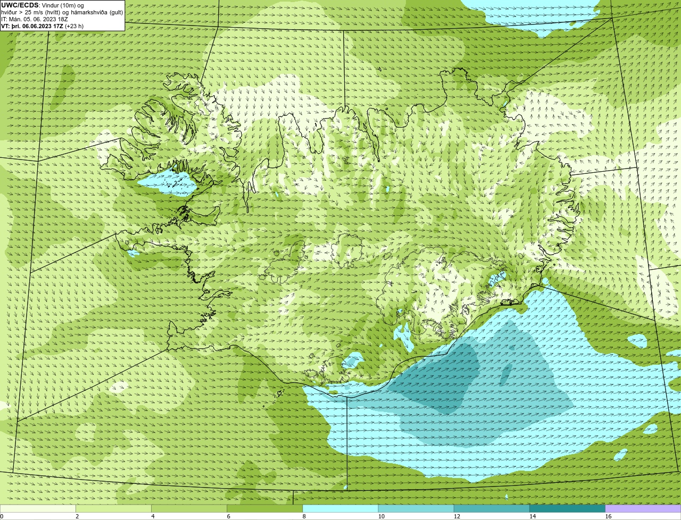Click the 0–2 m/s pale yellow legend swatch

(38, 508)
